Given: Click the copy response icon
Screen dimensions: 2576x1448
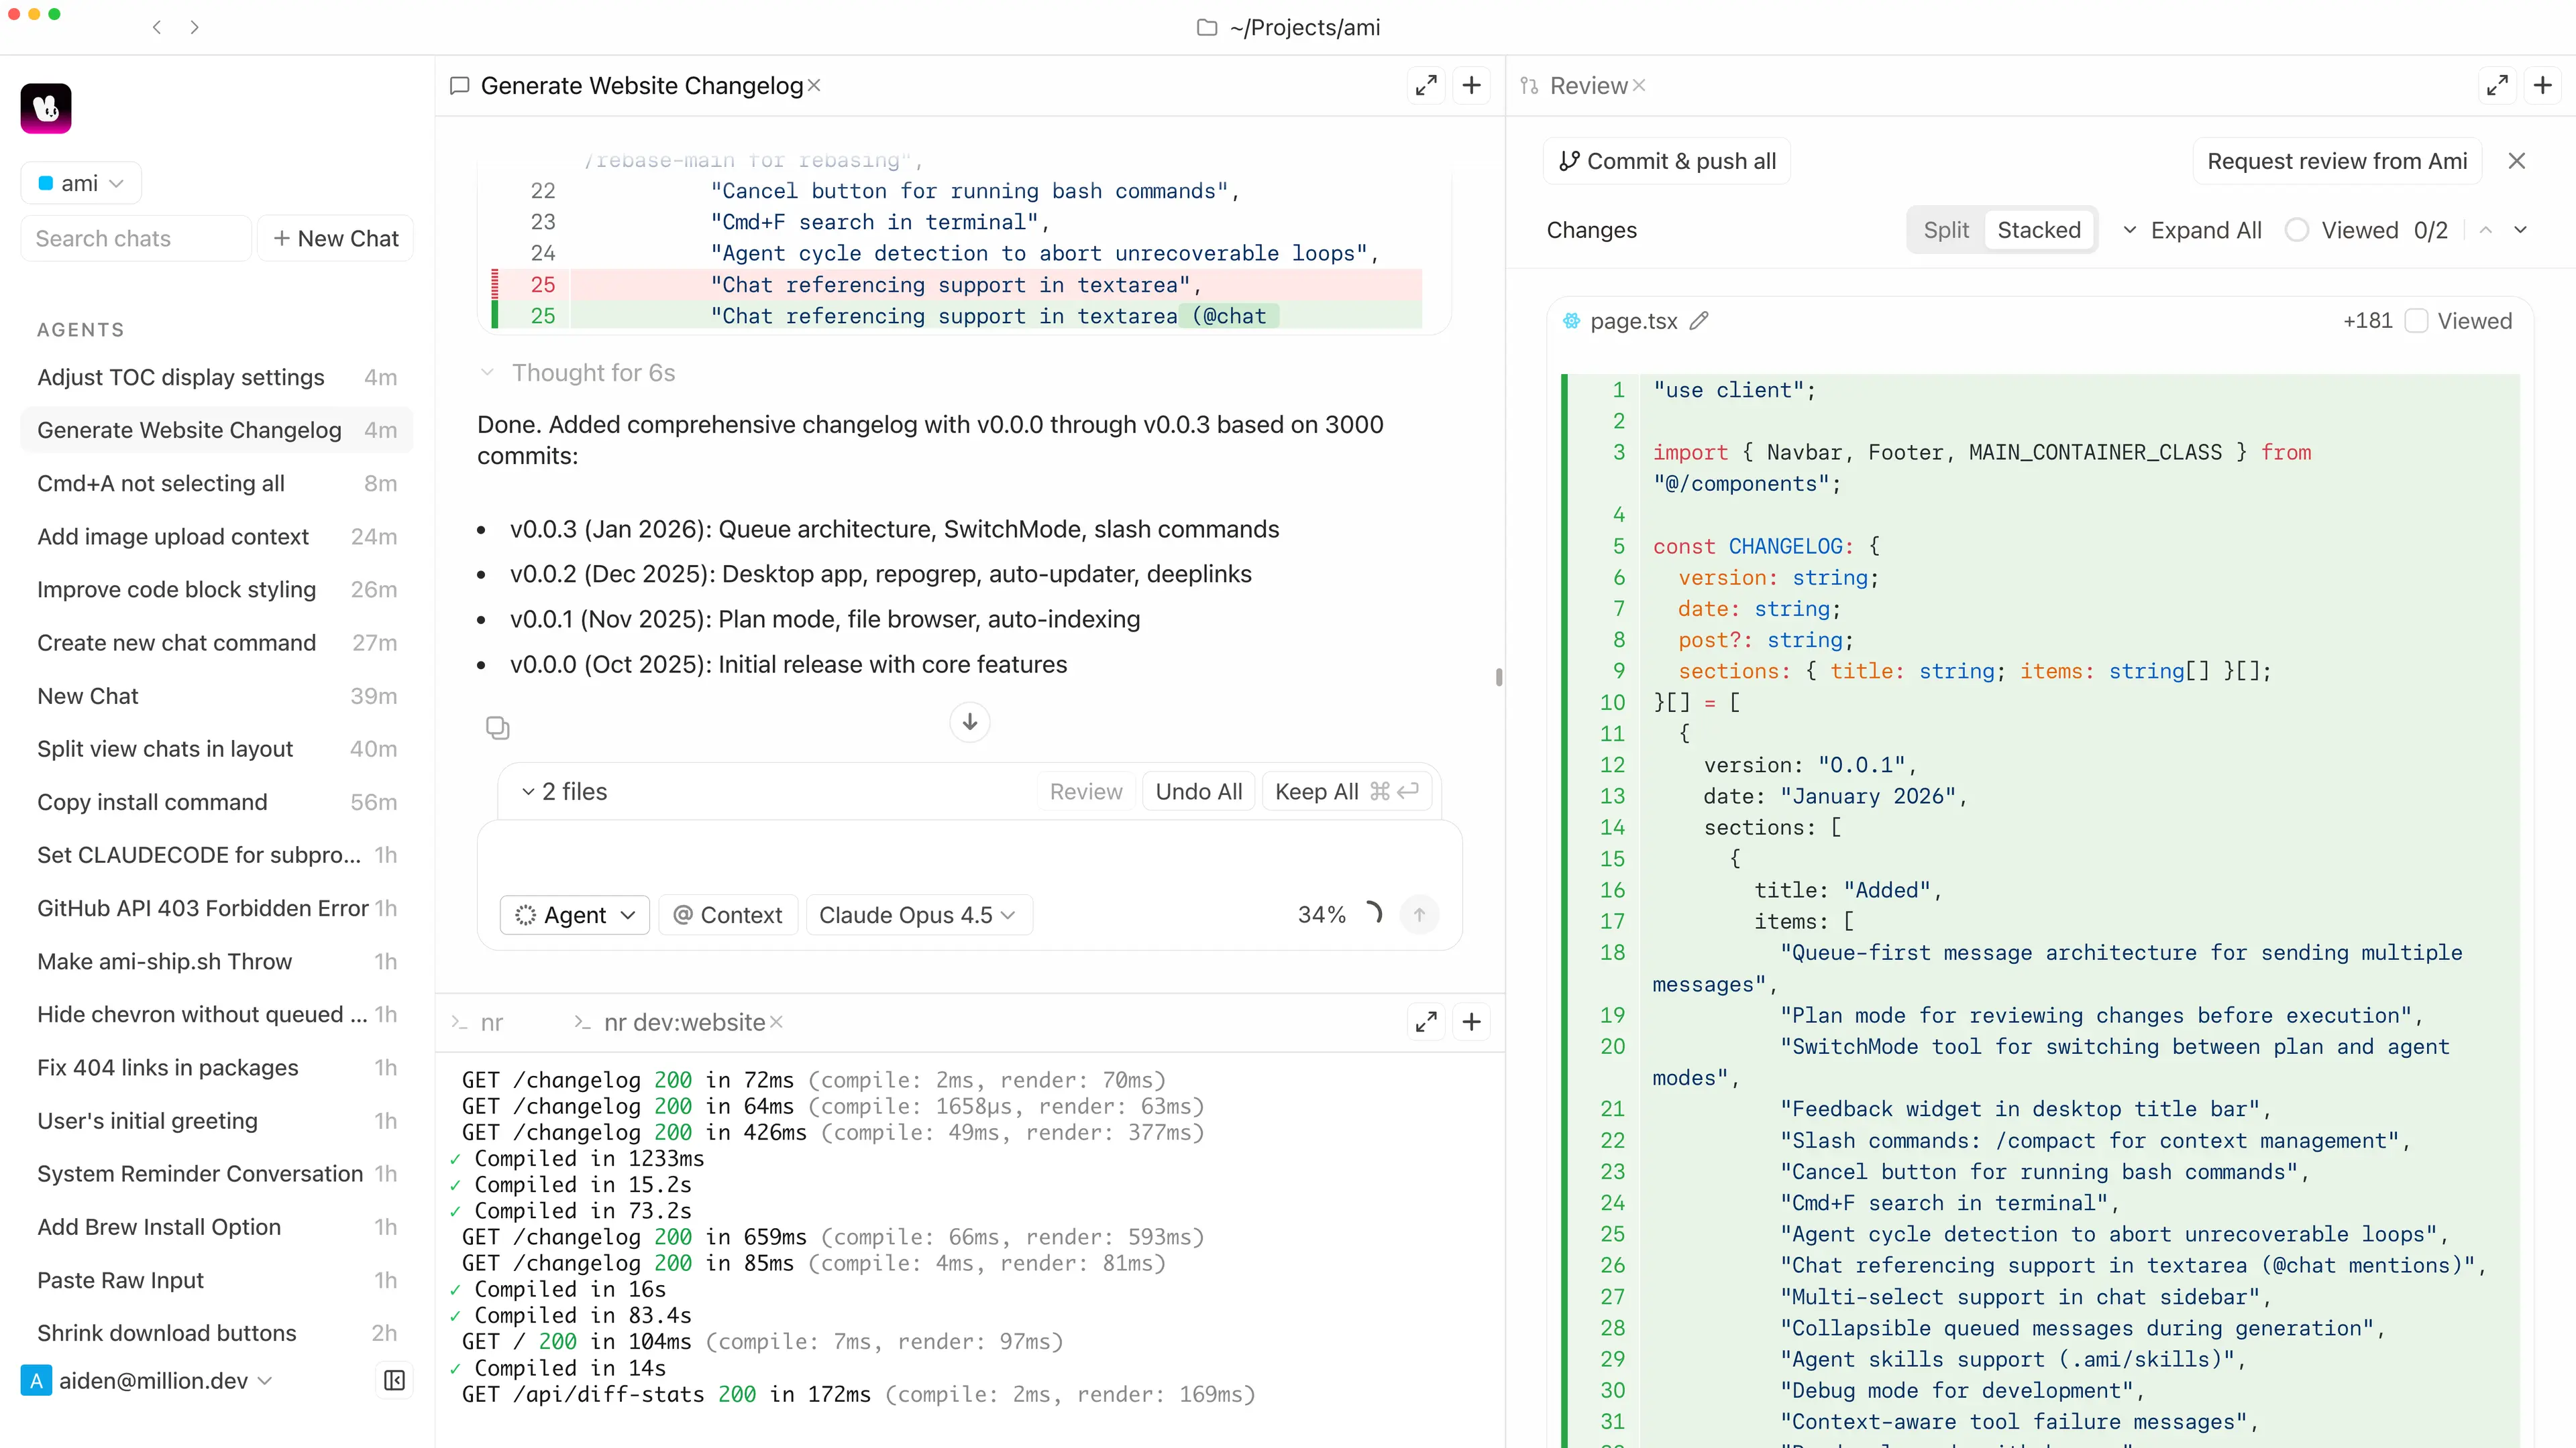Looking at the screenshot, I should [x=497, y=727].
